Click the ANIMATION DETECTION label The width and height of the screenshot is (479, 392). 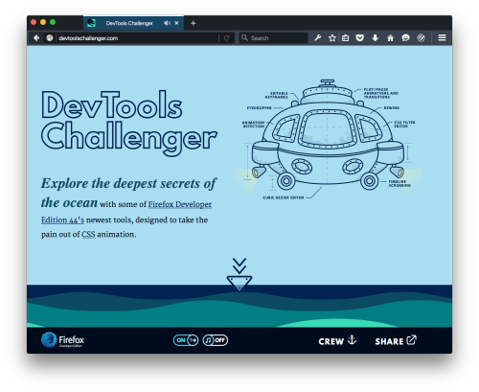[x=253, y=125]
